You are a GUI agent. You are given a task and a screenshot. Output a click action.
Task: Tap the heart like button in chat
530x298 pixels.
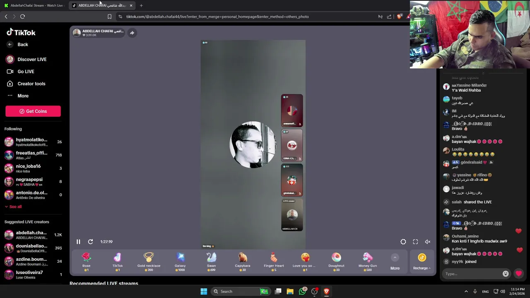[x=518, y=274]
